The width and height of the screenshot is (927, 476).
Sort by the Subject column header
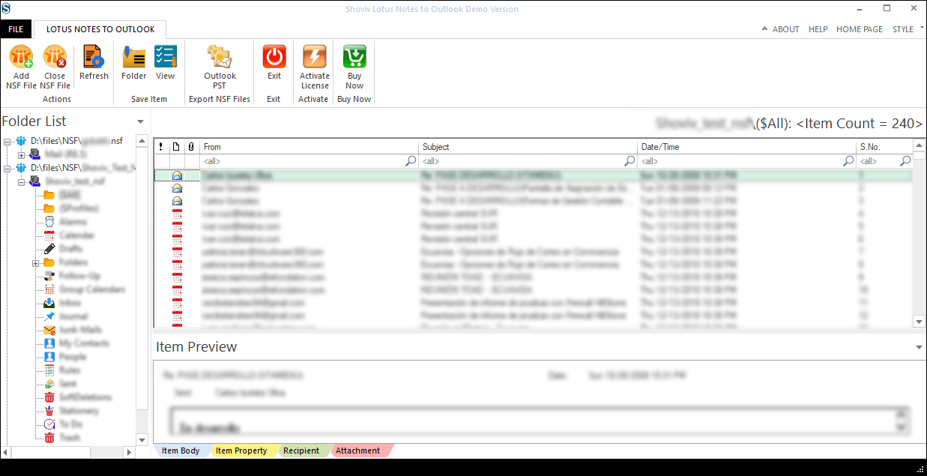coord(528,147)
